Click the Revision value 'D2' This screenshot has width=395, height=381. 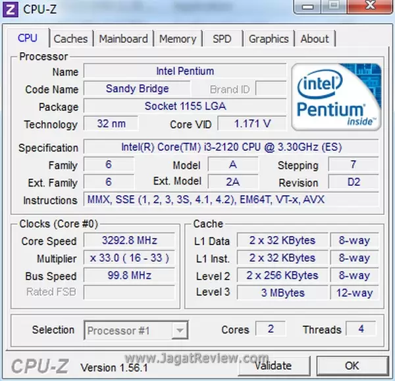coord(353,182)
